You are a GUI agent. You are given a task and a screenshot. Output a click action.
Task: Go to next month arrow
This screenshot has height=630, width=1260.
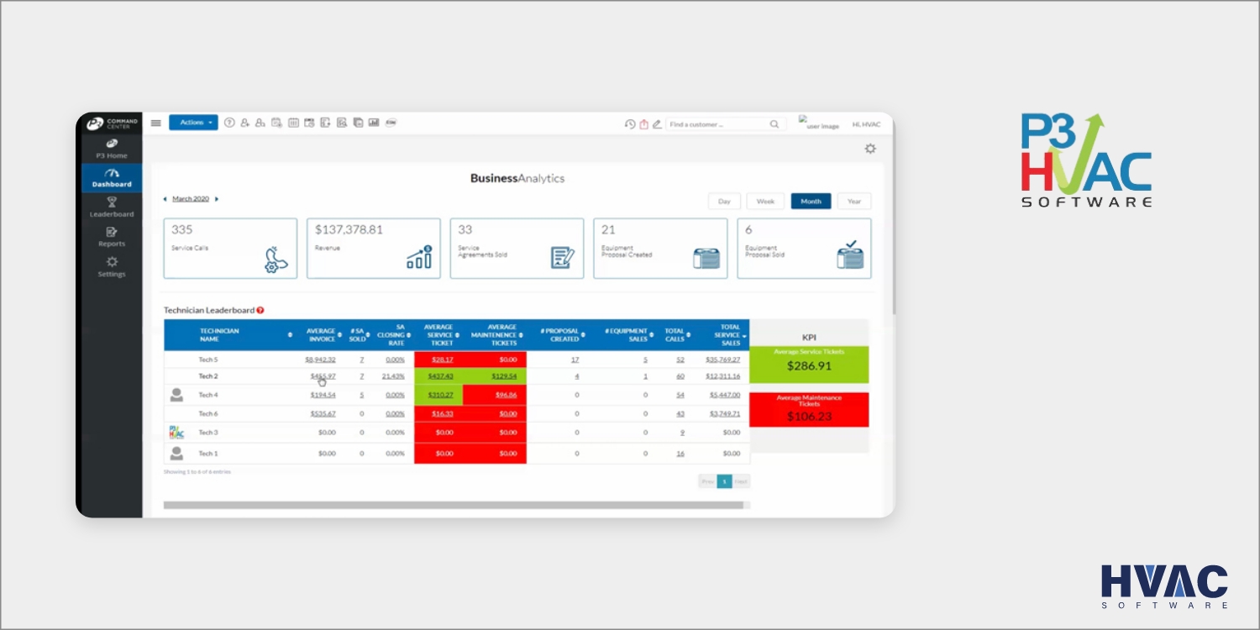click(217, 199)
